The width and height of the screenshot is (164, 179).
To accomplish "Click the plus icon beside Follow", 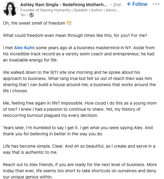I will [129, 4].
